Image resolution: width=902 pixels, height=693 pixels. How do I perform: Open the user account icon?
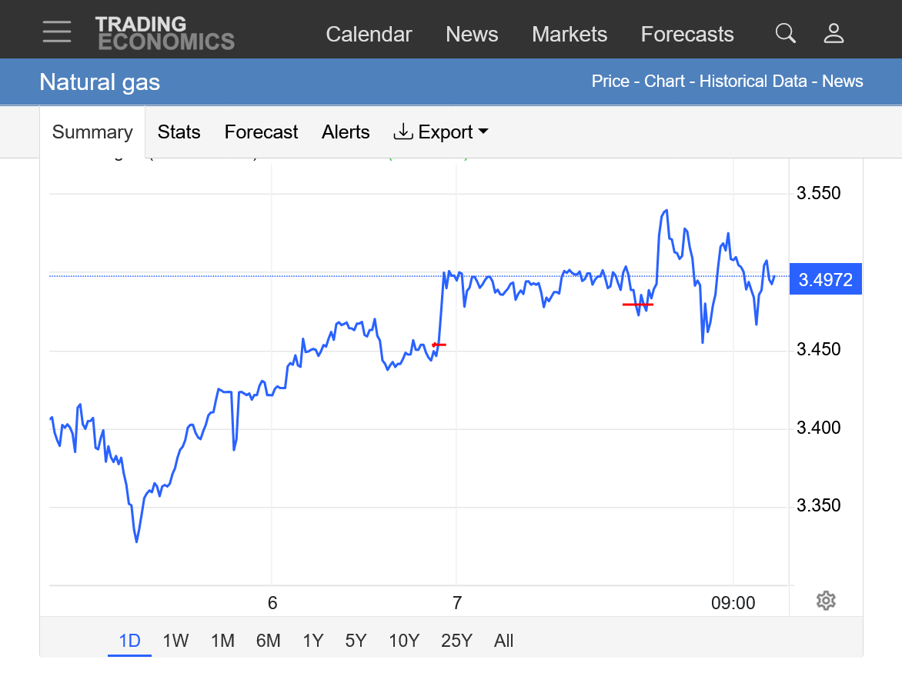834,33
